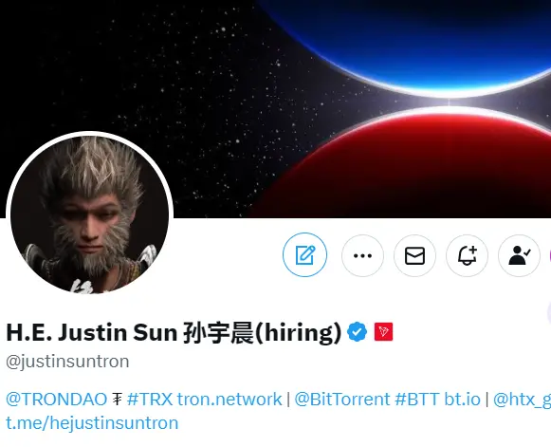Open direct message via envelope icon
Viewport: 551px width, 447px height.
coord(414,255)
